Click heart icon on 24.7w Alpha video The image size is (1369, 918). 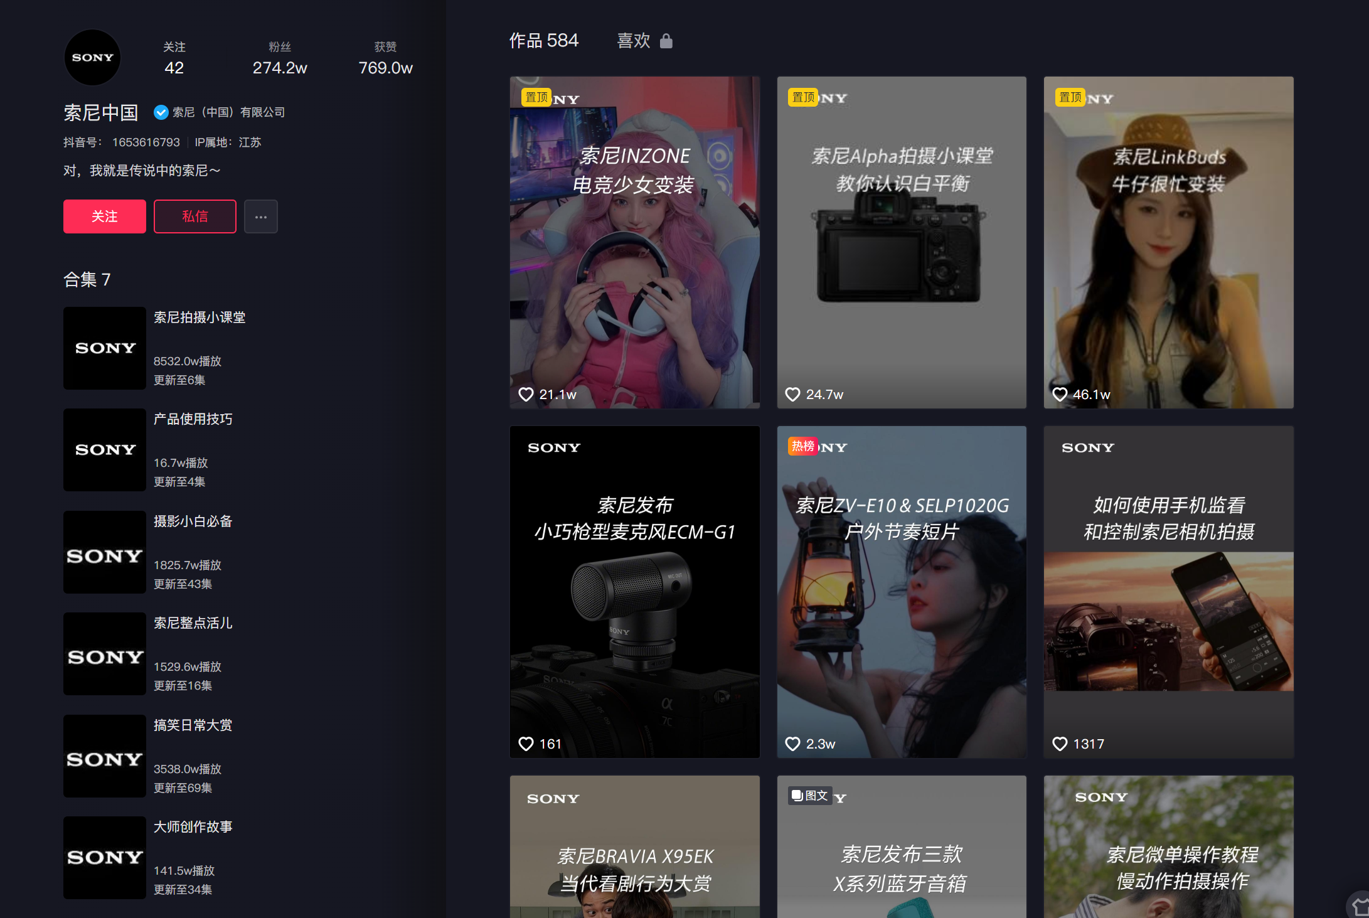(792, 394)
